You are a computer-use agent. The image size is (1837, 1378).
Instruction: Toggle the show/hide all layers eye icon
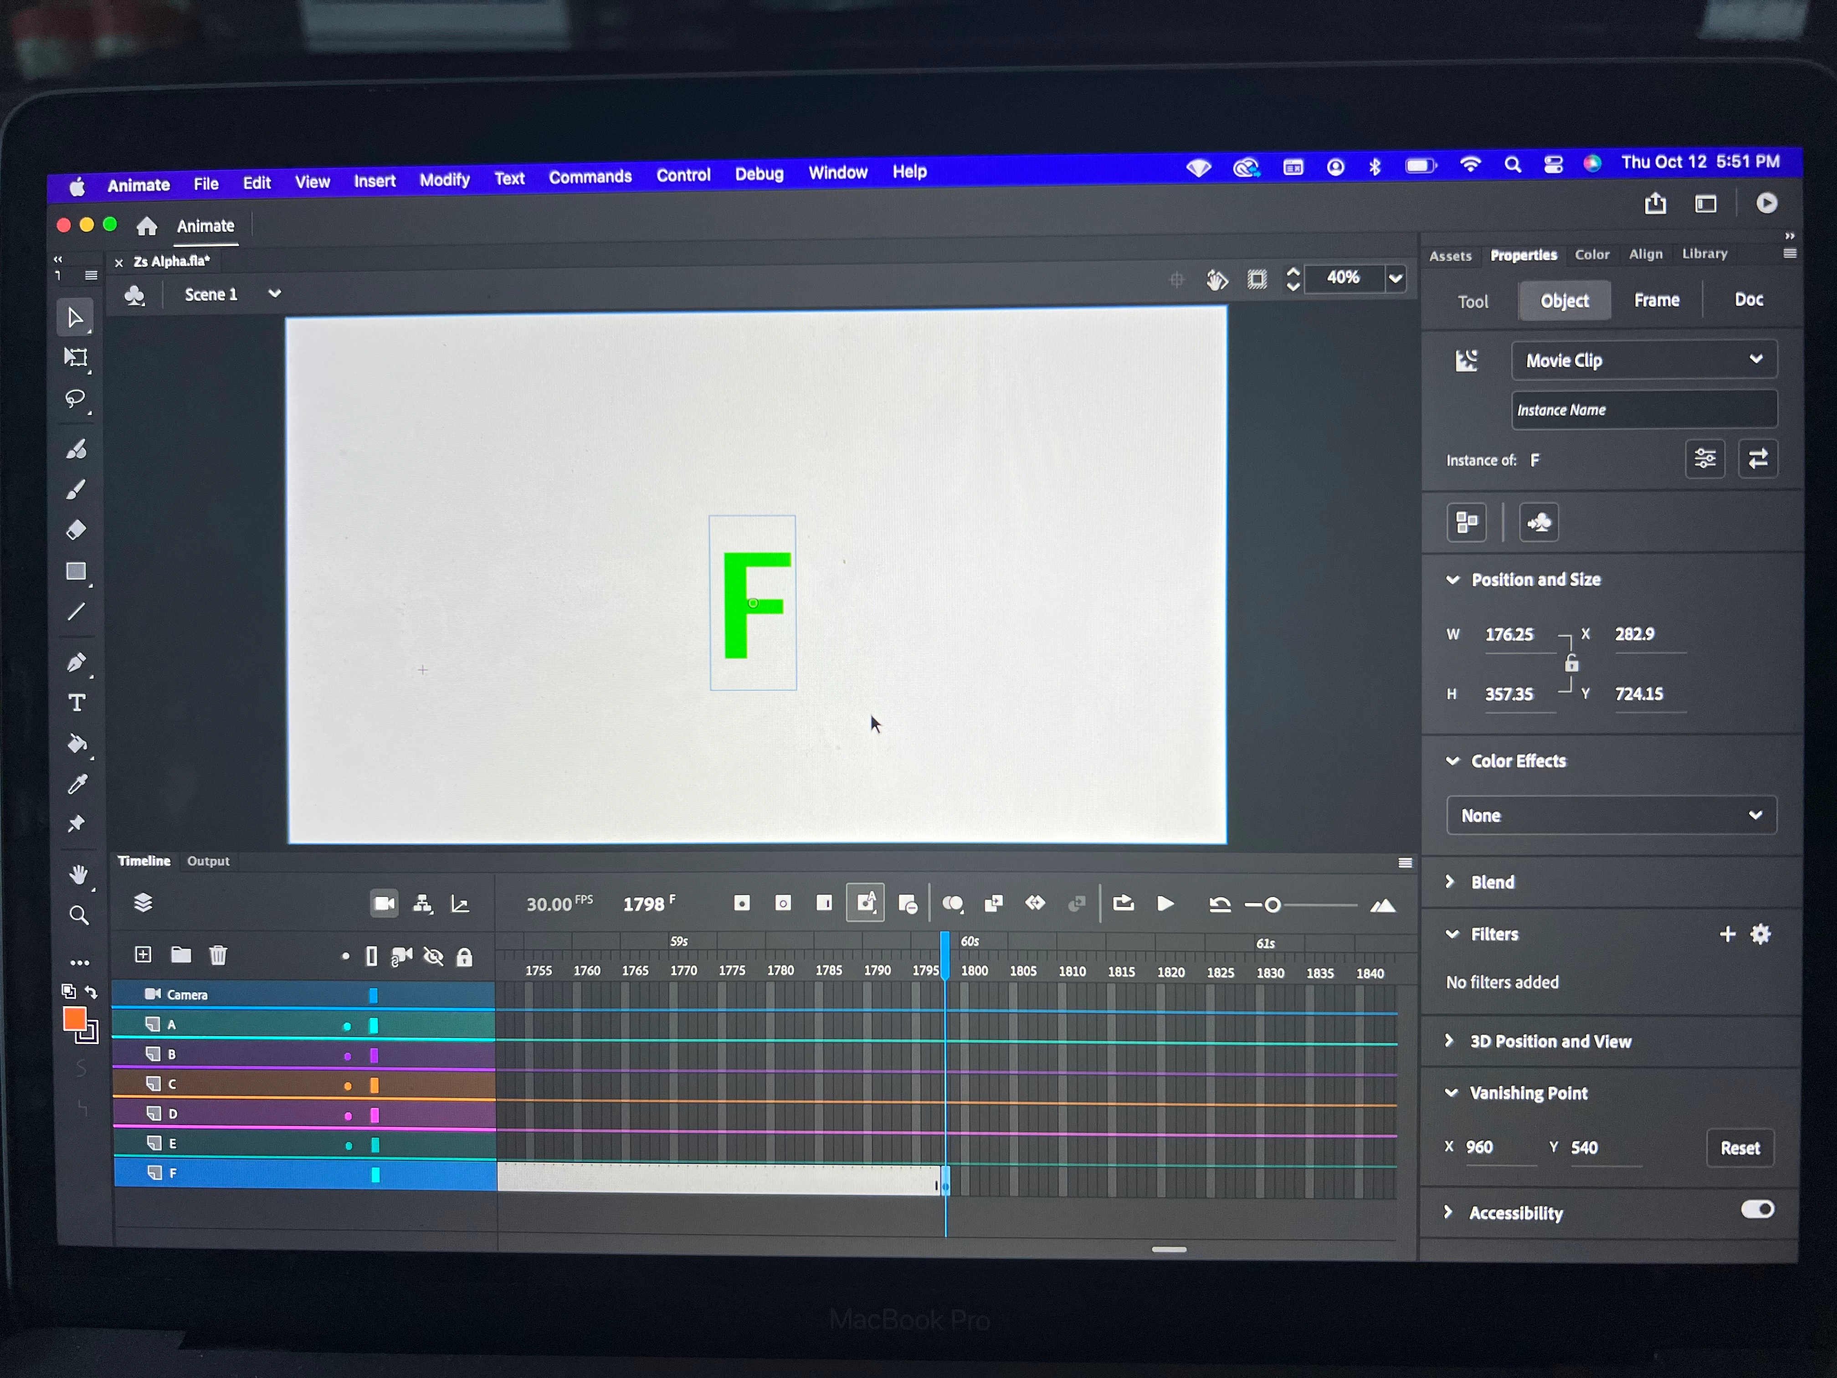click(x=433, y=957)
